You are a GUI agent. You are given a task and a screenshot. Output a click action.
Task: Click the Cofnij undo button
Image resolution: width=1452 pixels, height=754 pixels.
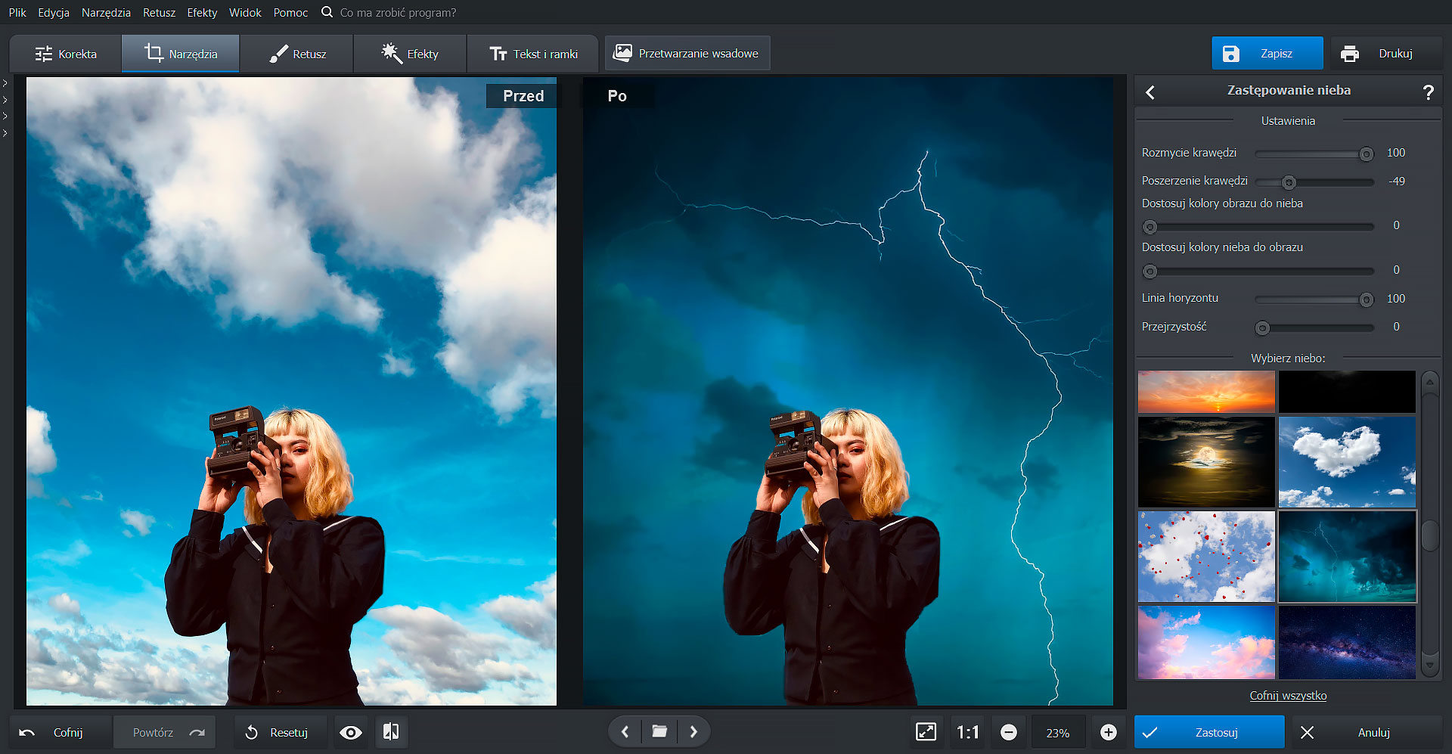pyautogui.click(x=60, y=732)
